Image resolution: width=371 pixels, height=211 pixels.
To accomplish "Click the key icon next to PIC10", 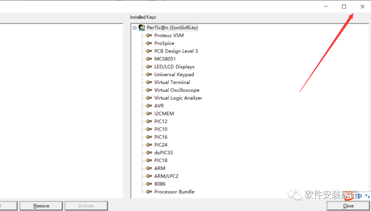I will pyautogui.click(x=149, y=129).
